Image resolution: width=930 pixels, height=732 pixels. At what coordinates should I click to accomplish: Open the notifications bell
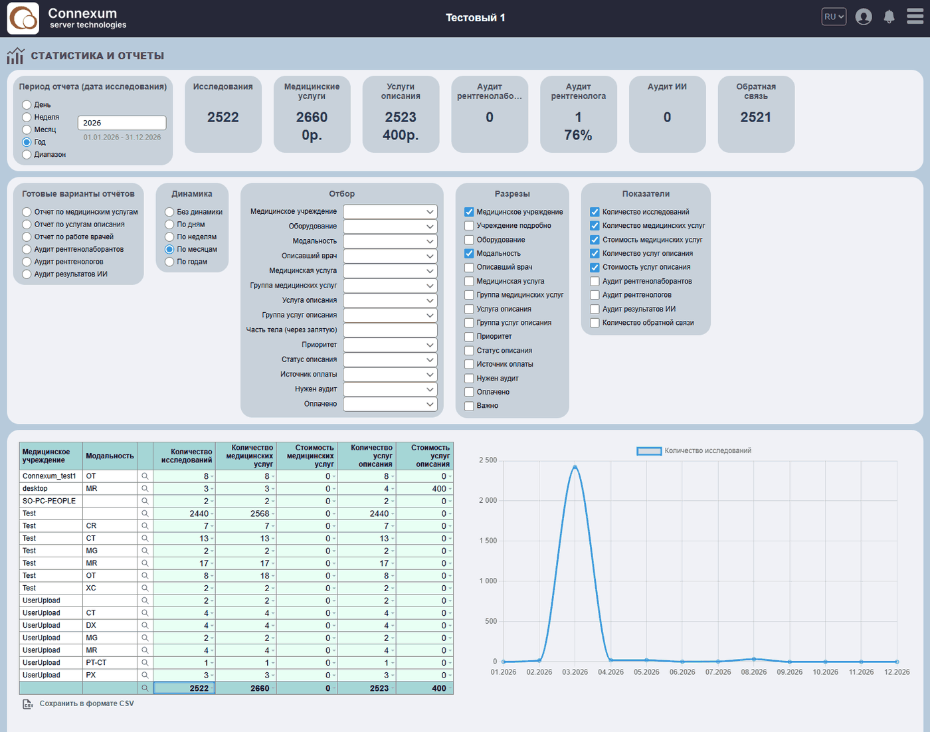[889, 17]
